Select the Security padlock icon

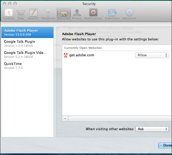click(x=64, y=13)
